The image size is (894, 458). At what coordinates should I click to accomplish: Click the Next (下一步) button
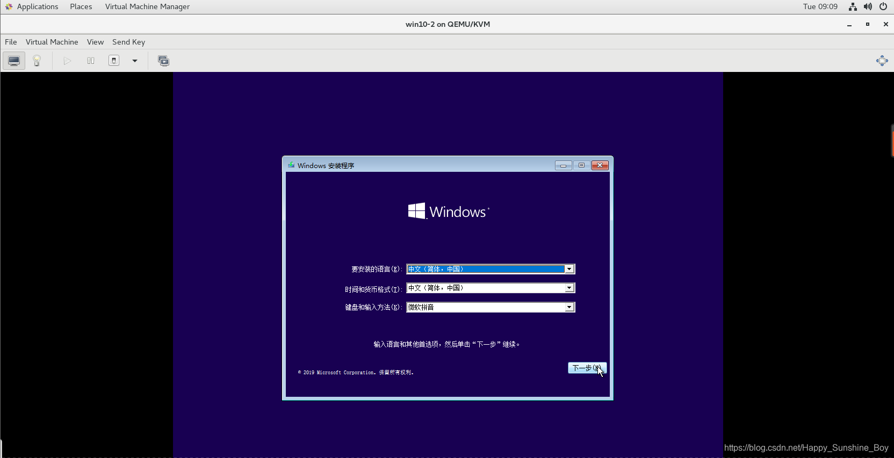587,368
